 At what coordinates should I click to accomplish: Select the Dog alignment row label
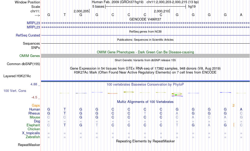pos(37,121)
